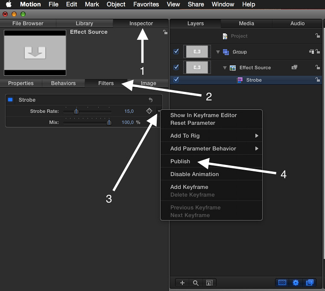Click the Group layer thumbnail
This screenshot has width=325, height=291.
pyautogui.click(x=197, y=52)
